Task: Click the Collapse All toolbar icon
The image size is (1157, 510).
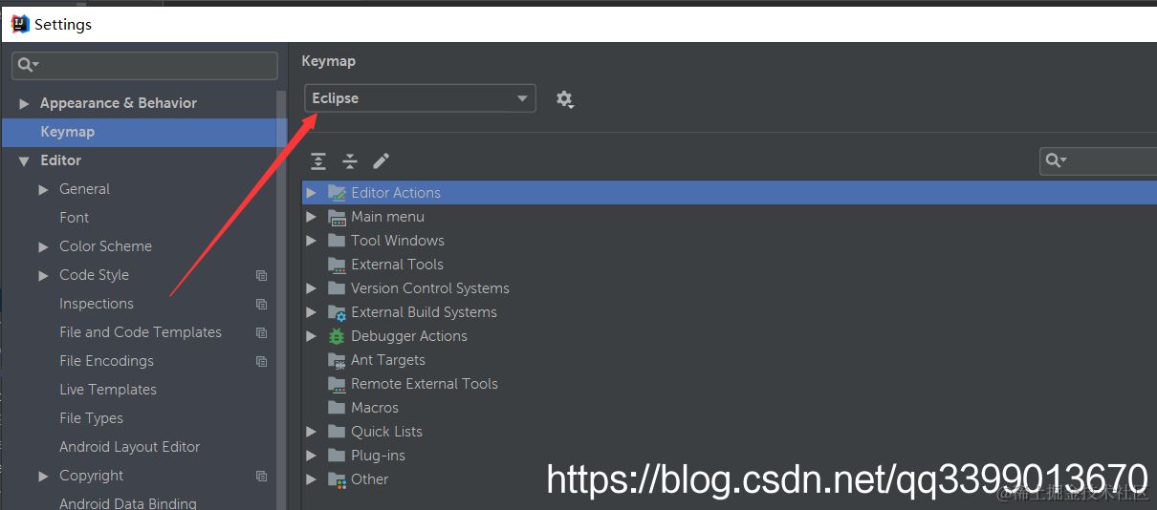Action: pyautogui.click(x=350, y=160)
